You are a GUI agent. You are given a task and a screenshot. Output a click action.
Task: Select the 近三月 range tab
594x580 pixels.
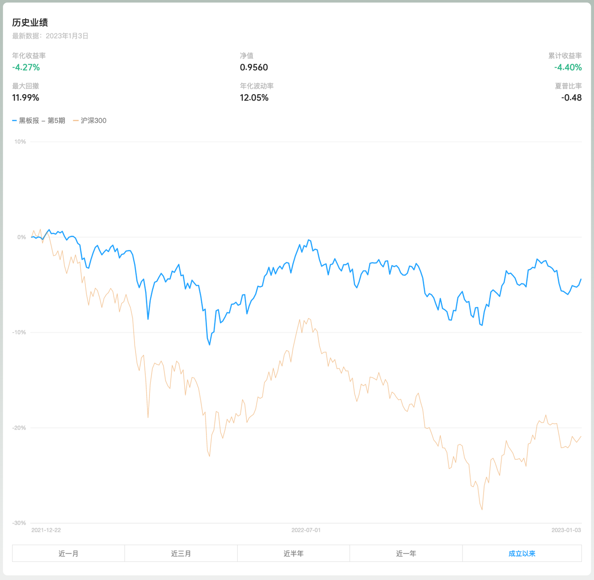[181, 554]
